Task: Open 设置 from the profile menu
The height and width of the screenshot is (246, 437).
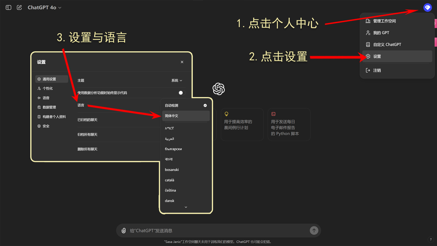Action: tap(397, 56)
